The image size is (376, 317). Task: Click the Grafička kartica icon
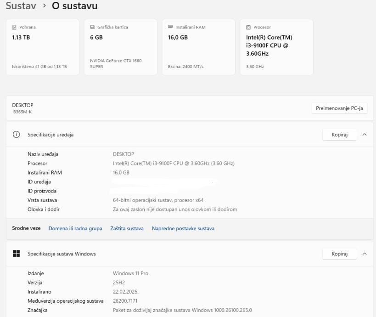(x=92, y=28)
